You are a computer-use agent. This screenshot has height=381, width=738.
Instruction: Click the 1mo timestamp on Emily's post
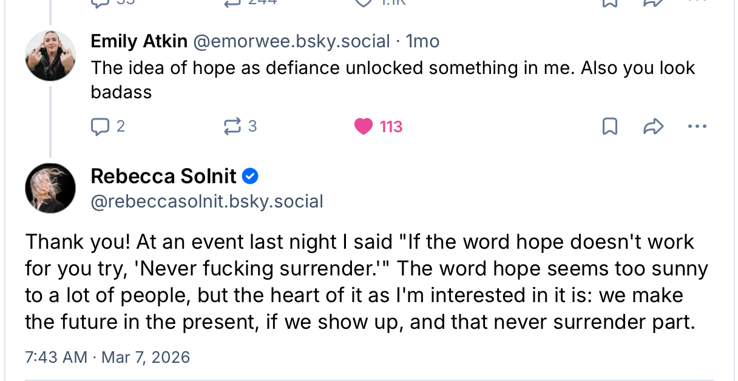[x=422, y=41]
